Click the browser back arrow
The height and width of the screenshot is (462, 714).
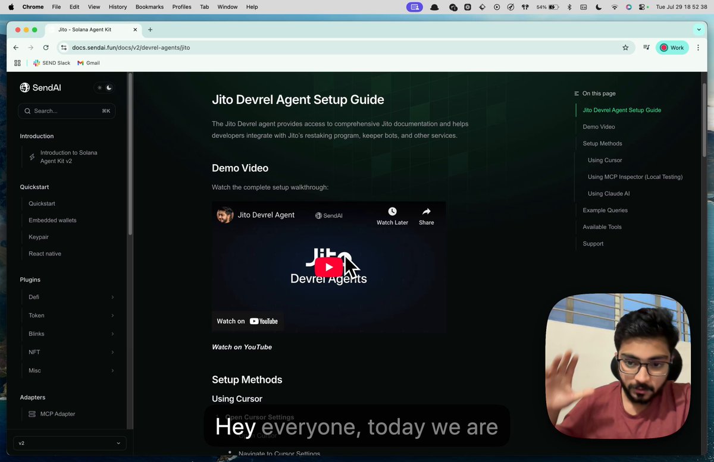(x=16, y=48)
